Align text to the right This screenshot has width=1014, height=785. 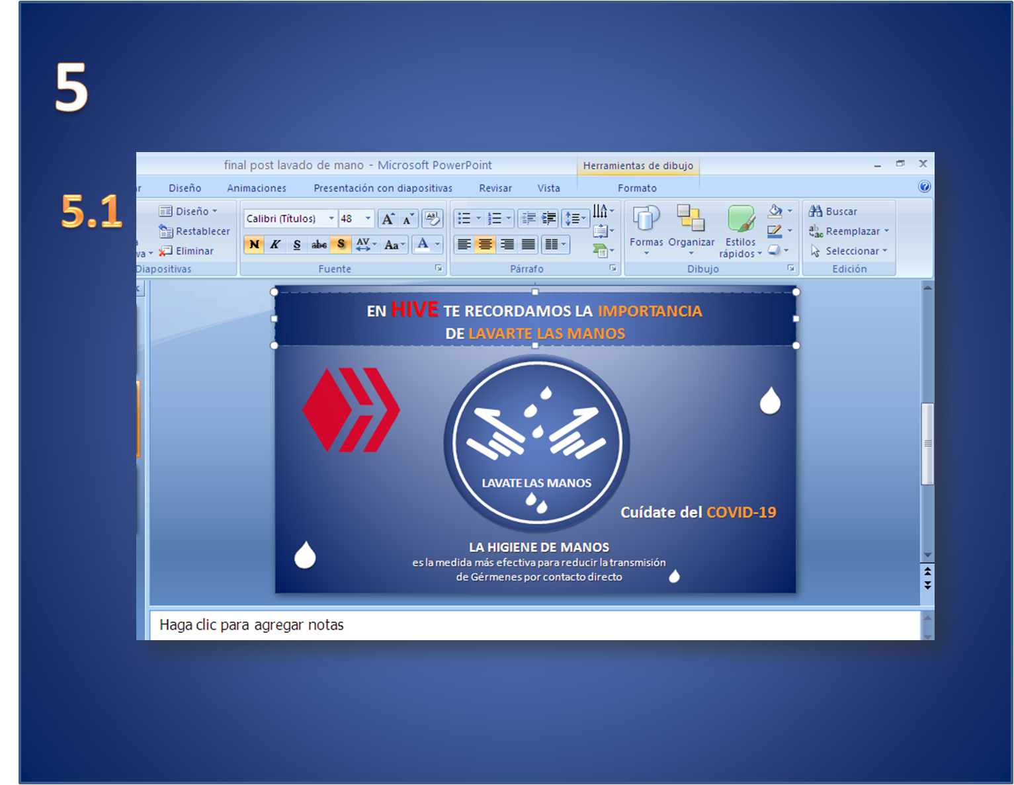pos(507,245)
